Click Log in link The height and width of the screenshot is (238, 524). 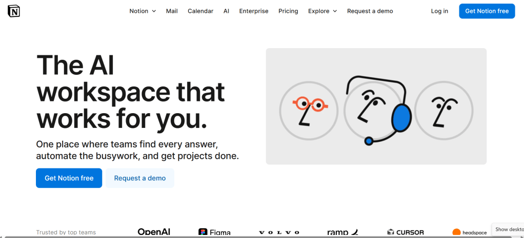[439, 11]
